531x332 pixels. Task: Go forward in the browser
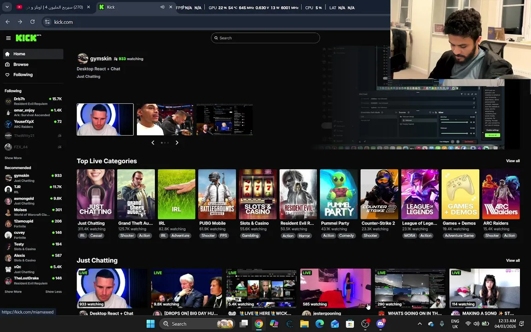[20, 22]
